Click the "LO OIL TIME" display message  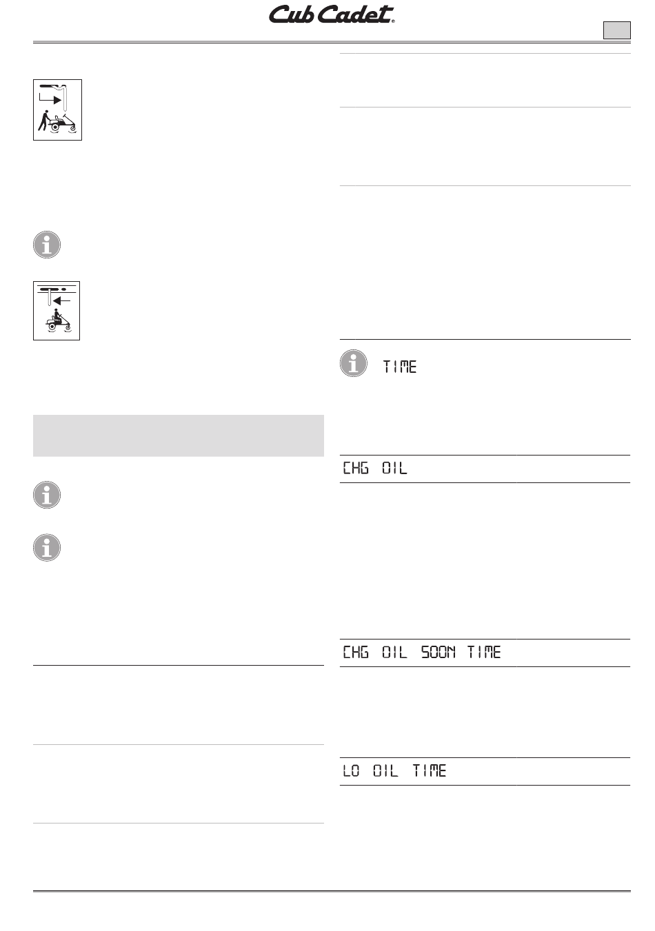click(x=394, y=771)
